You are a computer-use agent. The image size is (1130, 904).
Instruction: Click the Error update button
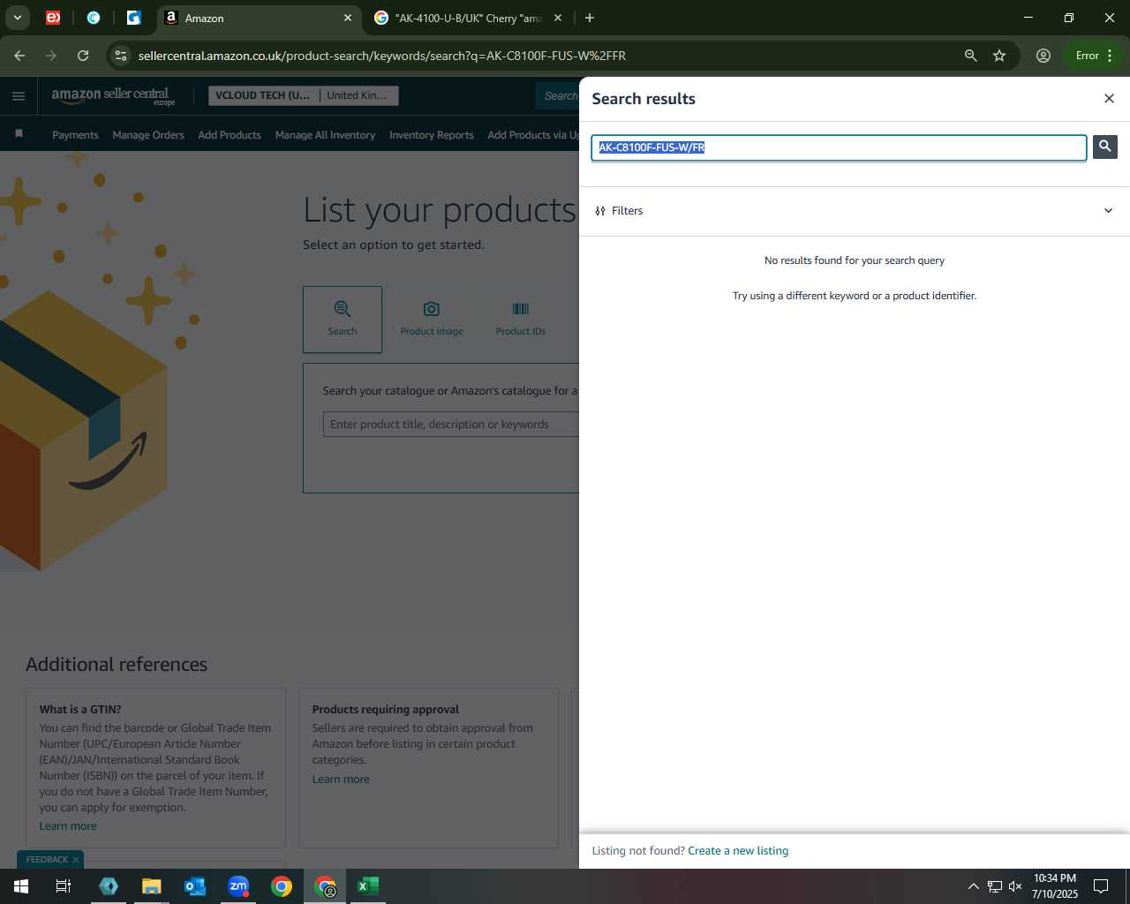[1095, 56]
